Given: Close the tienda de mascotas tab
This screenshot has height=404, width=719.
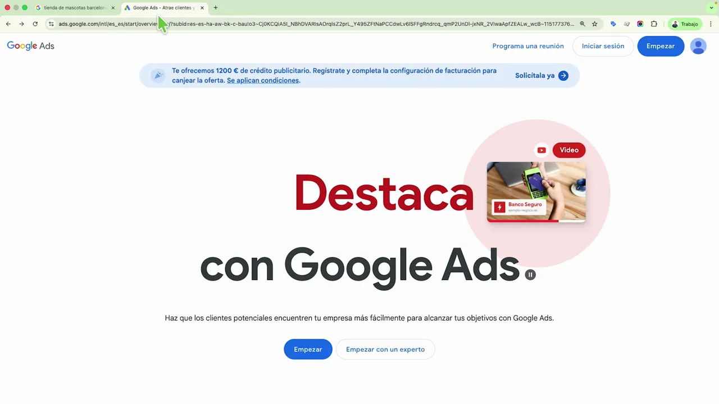Looking at the screenshot, I should tap(113, 8).
